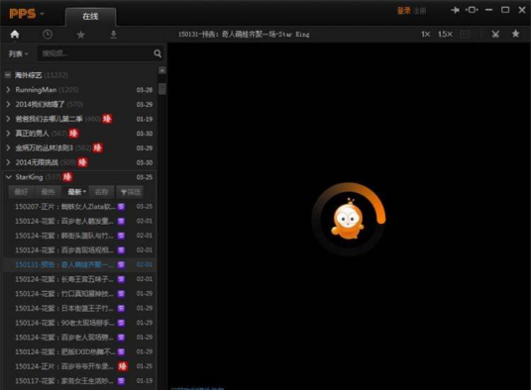Collapse the StarKing category

click(x=9, y=177)
